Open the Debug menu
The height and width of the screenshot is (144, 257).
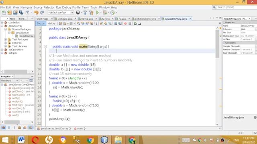[66, 8]
